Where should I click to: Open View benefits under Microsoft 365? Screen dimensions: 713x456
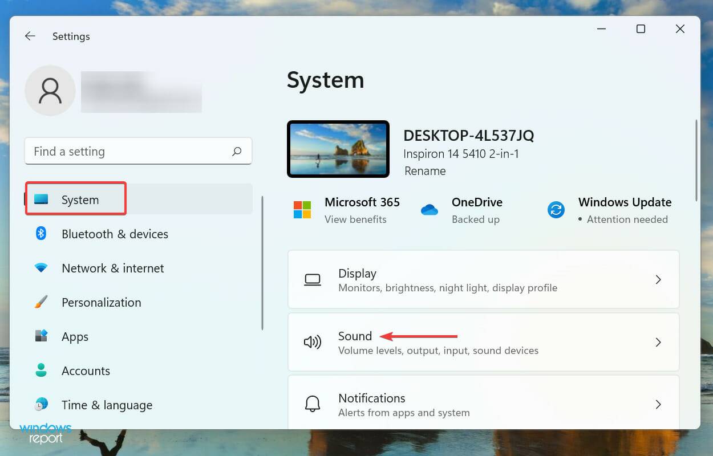356,219
